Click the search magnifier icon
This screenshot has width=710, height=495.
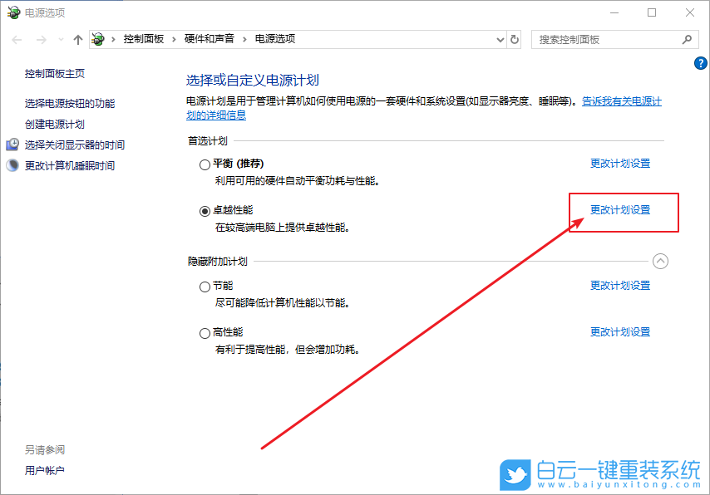[686, 38]
